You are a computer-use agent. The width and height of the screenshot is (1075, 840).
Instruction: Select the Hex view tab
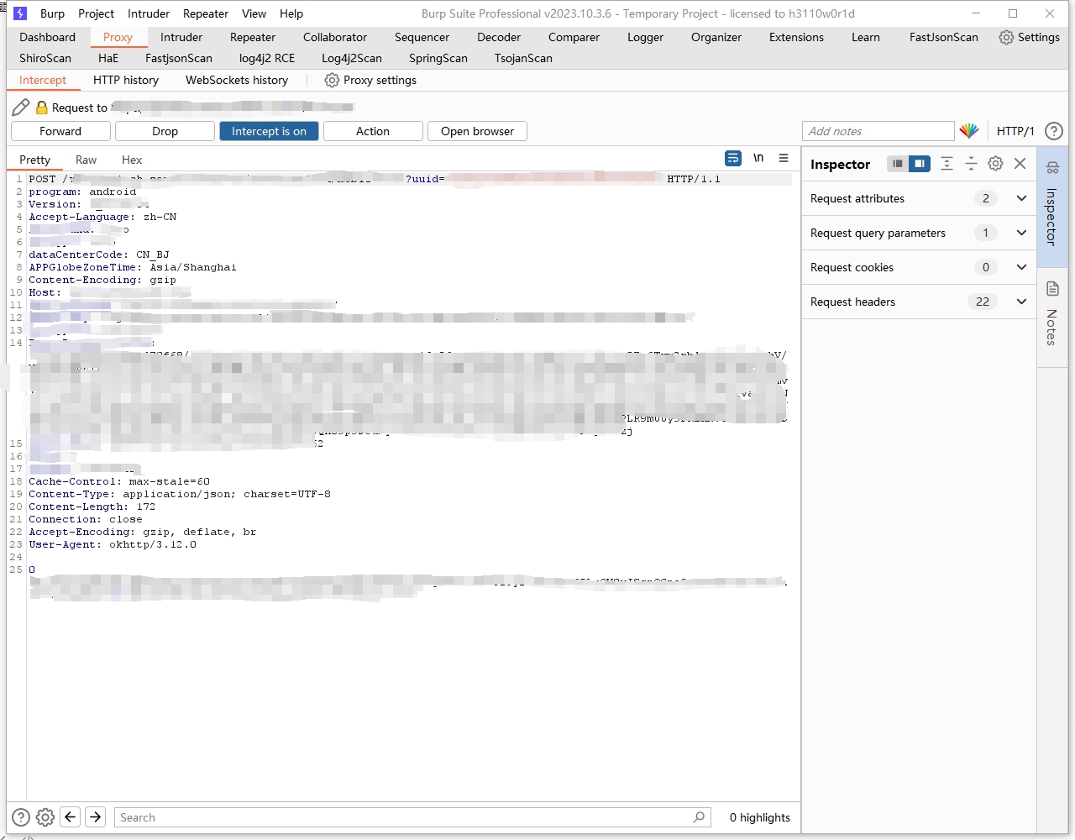point(132,160)
